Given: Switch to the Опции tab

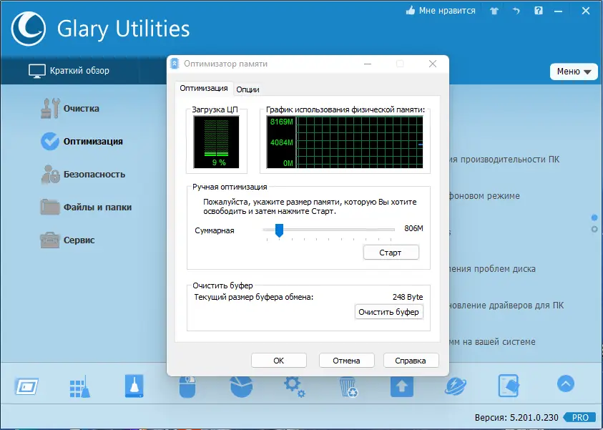Looking at the screenshot, I should (247, 89).
